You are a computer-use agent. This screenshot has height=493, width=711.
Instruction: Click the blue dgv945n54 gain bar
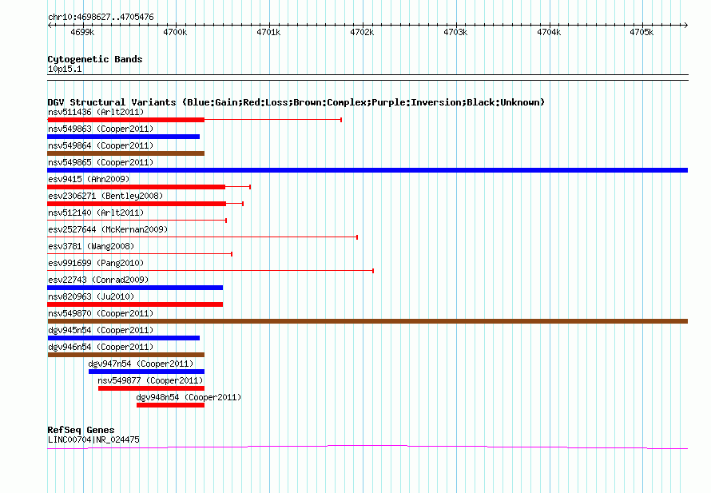123,338
